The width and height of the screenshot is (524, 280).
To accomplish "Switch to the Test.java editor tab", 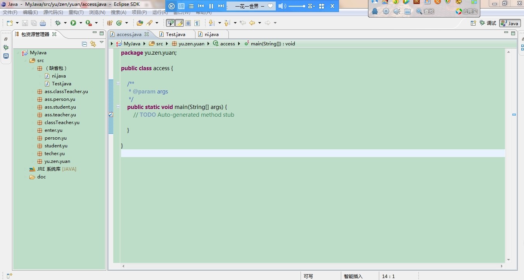I will pos(175,34).
